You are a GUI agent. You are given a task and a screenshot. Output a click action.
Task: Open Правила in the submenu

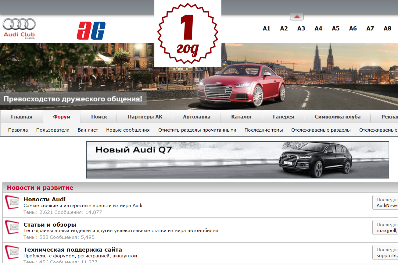[18, 130]
